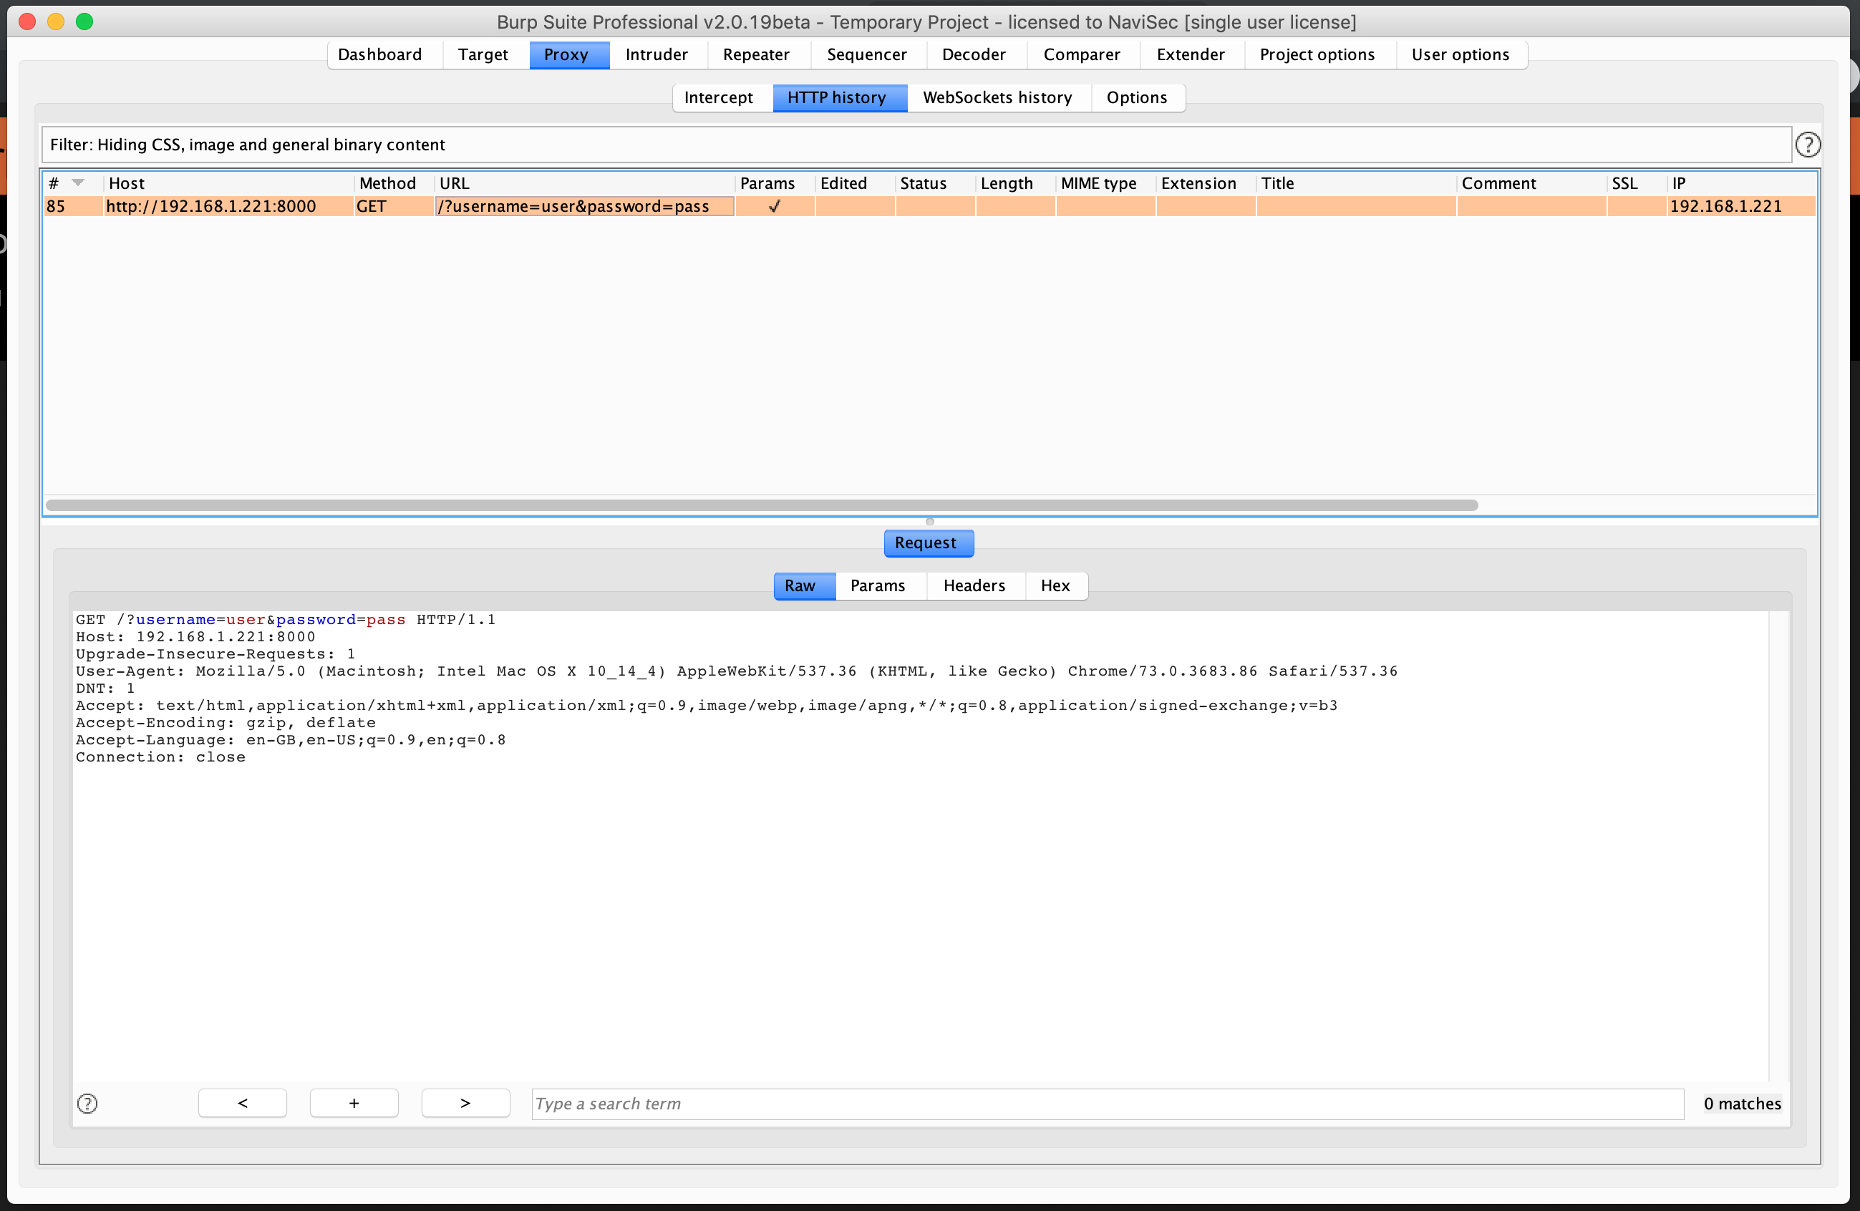
Task: Click the next match > button
Action: point(466,1103)
